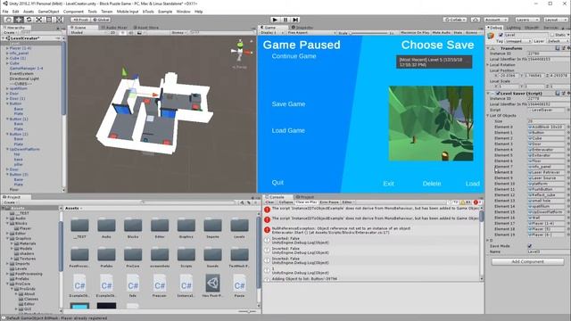571x321 pixels.
Task: Click the scene orientation gizmo
Action: tap(240, 52)
